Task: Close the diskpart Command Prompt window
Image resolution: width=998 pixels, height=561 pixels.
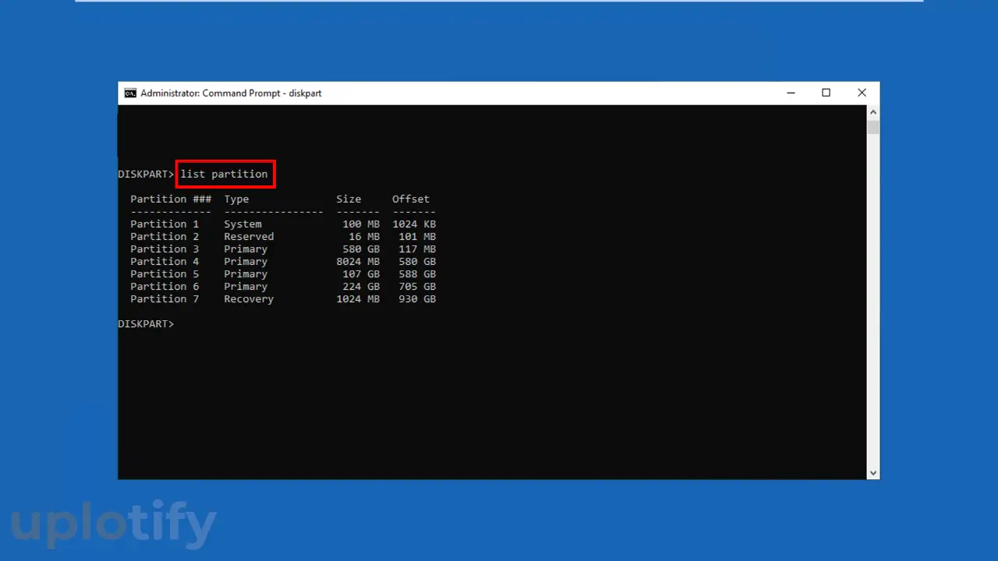Action: coord(862,93)
